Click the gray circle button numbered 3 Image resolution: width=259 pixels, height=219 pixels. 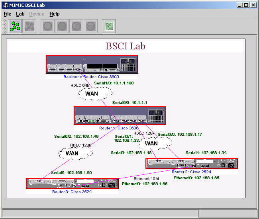[77, 26]
